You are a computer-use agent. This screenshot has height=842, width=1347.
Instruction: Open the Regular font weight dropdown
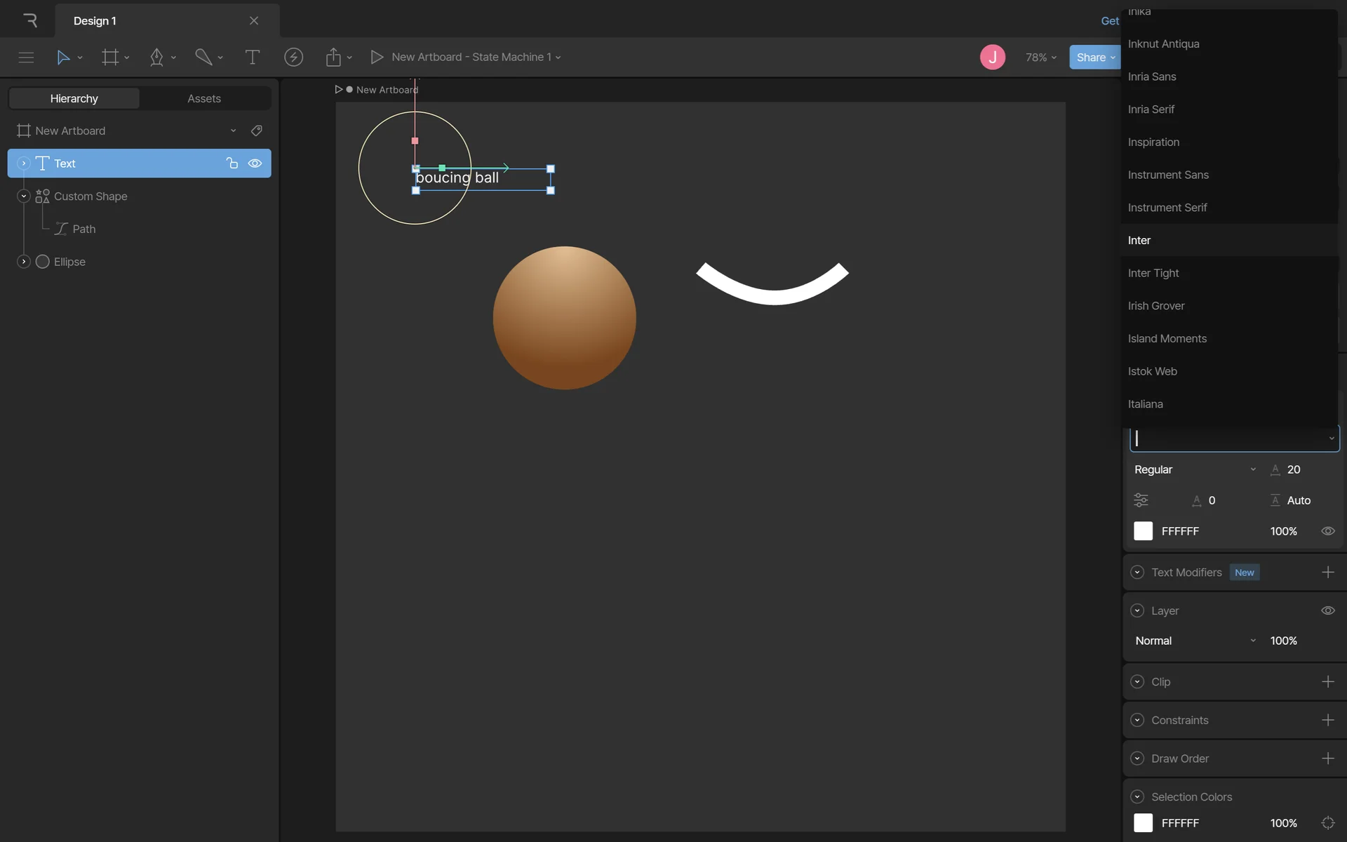pos(1194,469)
